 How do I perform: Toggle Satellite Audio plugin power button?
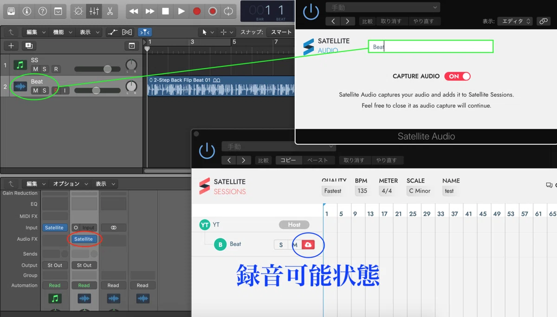pos(311,13)
